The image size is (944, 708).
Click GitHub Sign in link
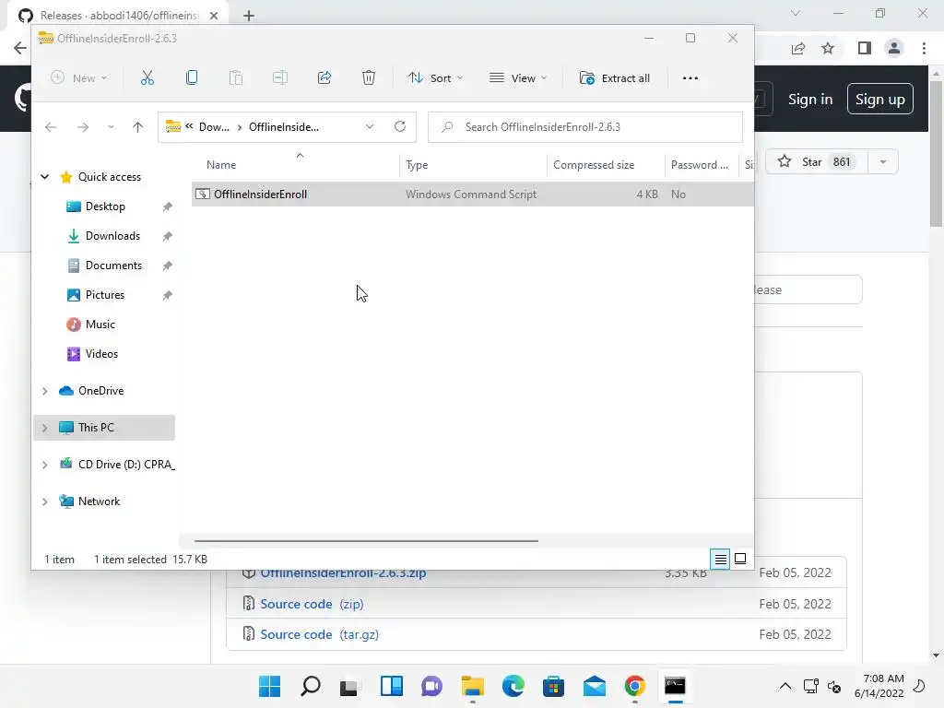pos(810,100)
